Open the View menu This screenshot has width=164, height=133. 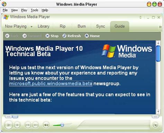pos(14,10)
